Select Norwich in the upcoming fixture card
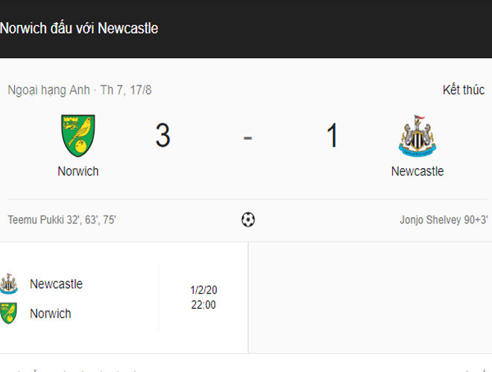The height and width of the screenshot is (372, 492). (x=51, y=313)
